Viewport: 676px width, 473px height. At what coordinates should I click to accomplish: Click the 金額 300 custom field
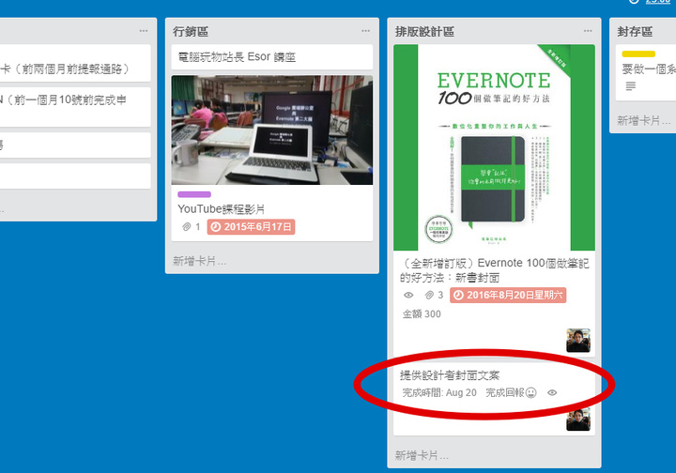coord(422,314)
